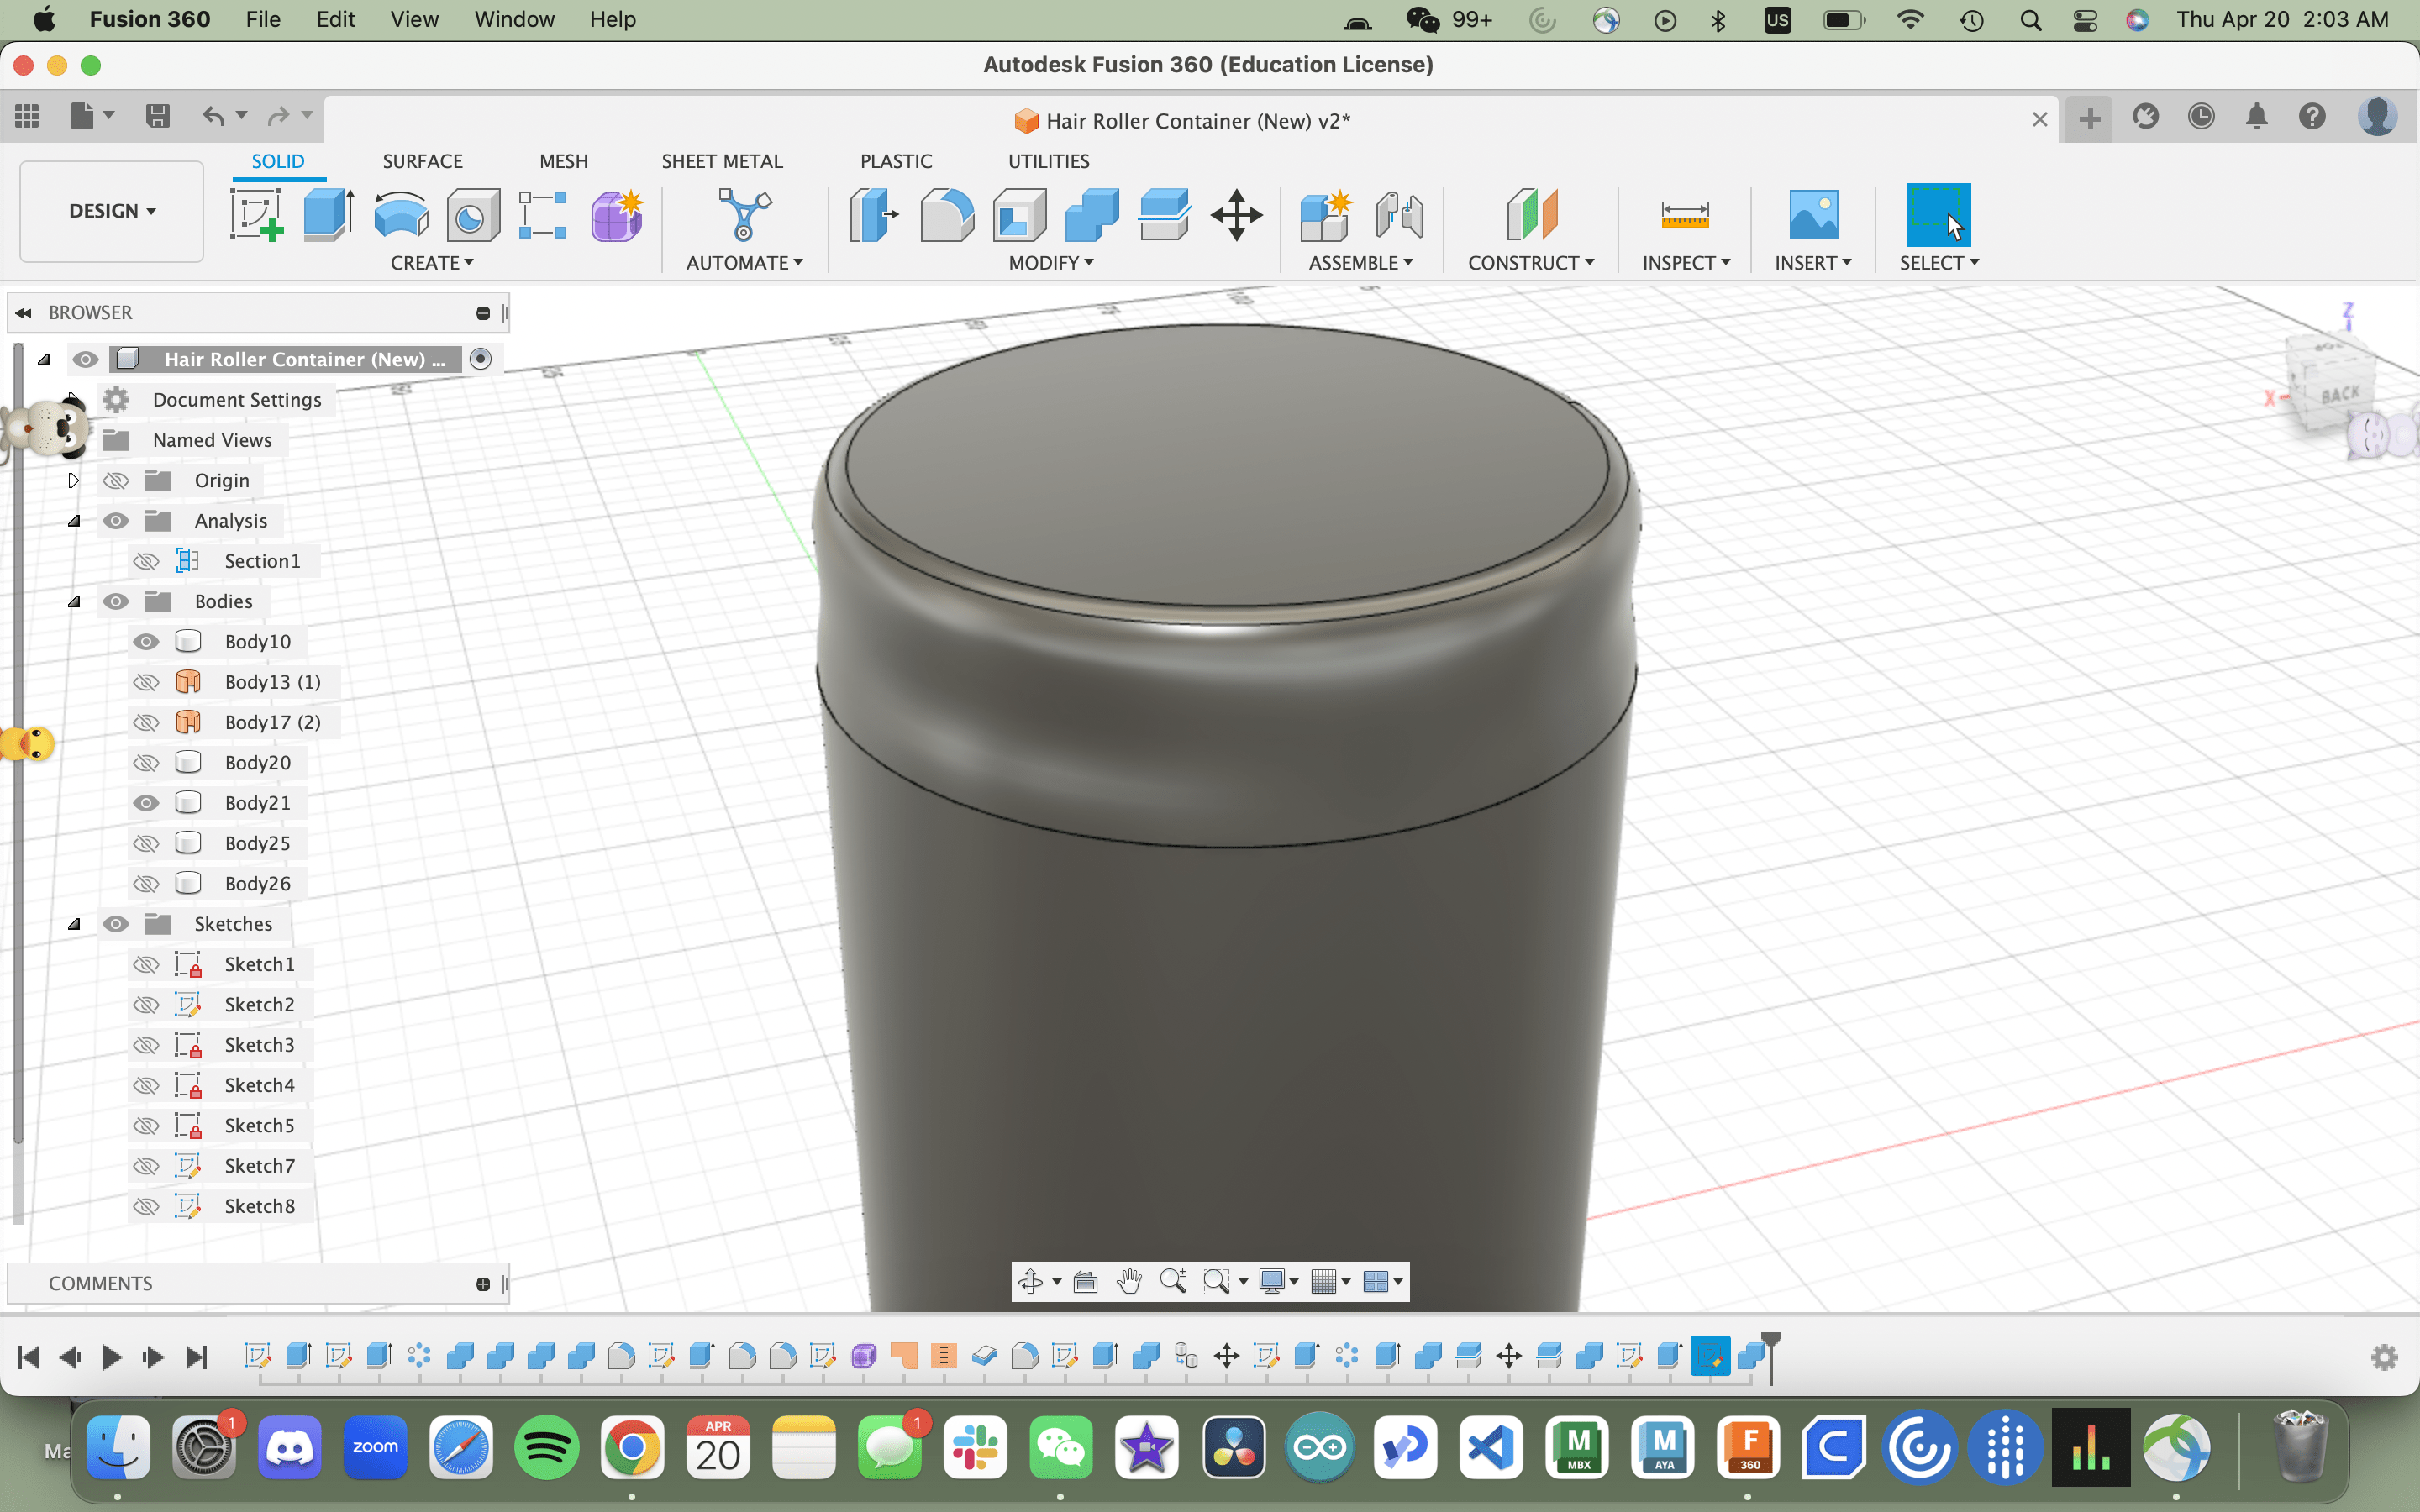Viewport: 2420px width, 1512px height.
Task: Select the Create Sketch tool
Action: pyautogui.click(x=256, y=214)
